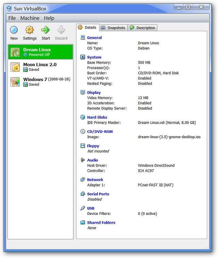Screen dimensions: 218x258
Task: Switch to the Description tab
Action: [x=142, y=28]
